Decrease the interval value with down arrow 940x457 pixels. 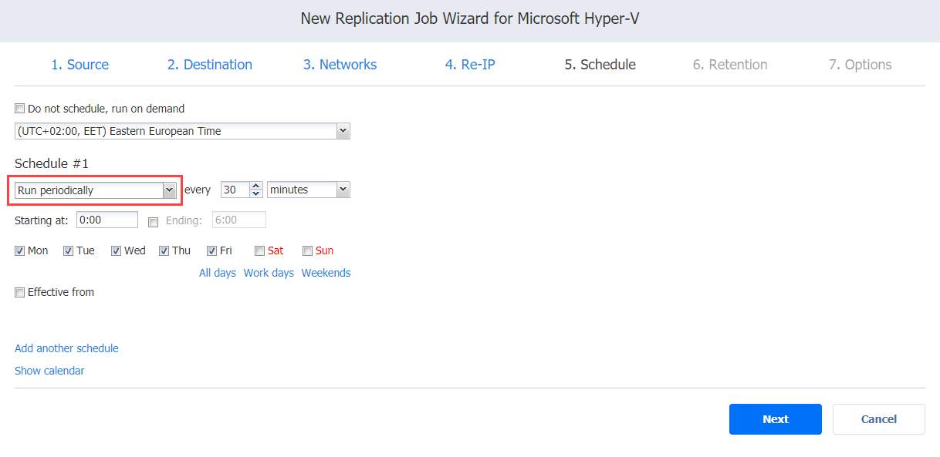(x=256, y=193)
